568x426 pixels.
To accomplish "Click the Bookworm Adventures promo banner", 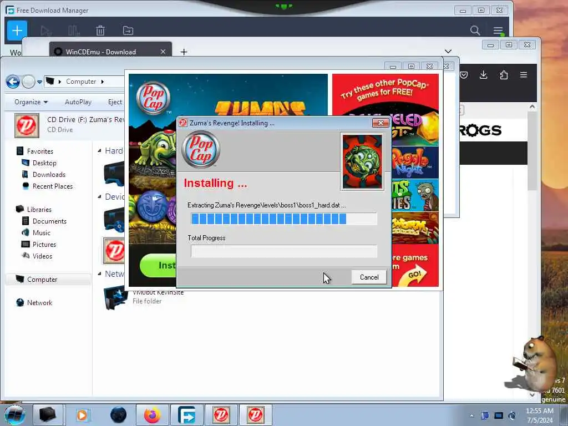I will point(415,227).
